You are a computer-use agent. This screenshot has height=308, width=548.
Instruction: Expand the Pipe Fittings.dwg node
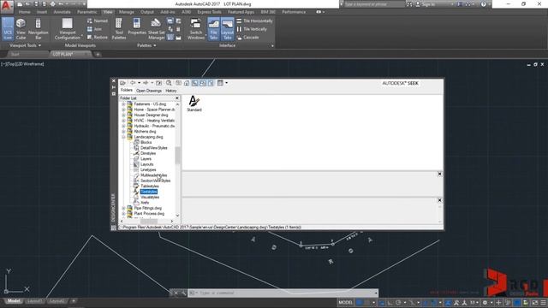click(x=123, y=208)
